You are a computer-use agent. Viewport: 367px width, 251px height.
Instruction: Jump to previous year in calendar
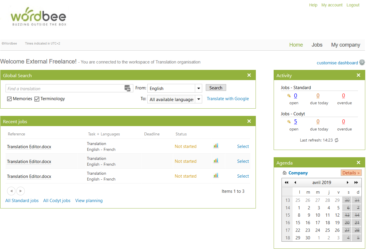286,183
